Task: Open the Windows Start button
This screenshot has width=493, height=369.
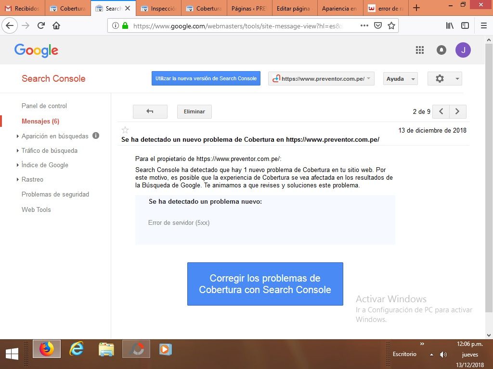Action: click(x=12, y=354)
